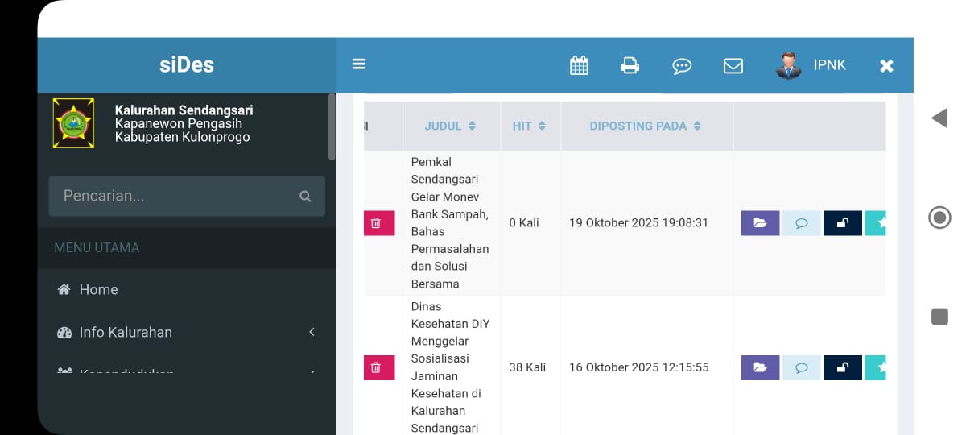The image size is (966, 435).
Task: Open comment bubble for Dinas Kesehatan article
Action: 801,367
